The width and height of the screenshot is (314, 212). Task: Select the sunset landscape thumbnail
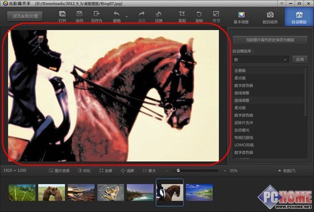[81, 193]
